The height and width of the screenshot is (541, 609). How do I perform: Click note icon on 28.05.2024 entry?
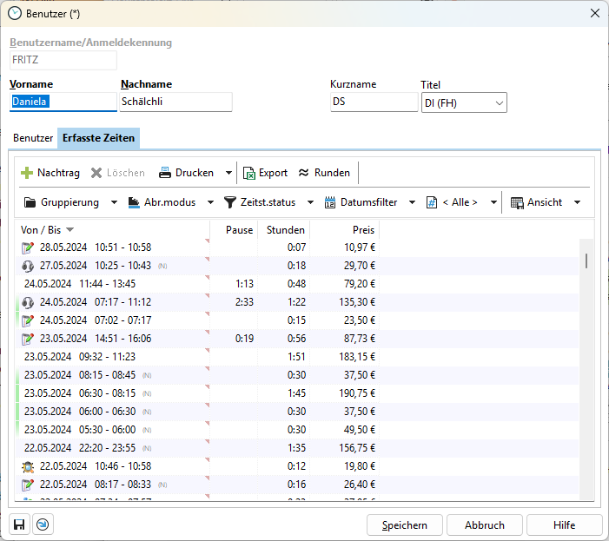[28, 247]
